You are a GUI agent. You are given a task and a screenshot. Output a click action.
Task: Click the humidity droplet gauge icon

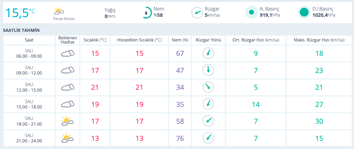(x=147, y=13)
